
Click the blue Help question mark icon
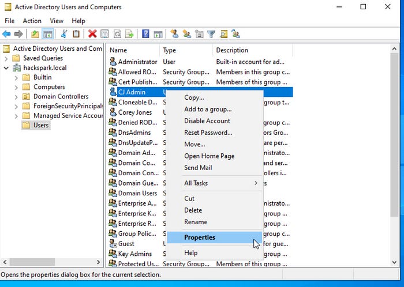pos(145,34)
